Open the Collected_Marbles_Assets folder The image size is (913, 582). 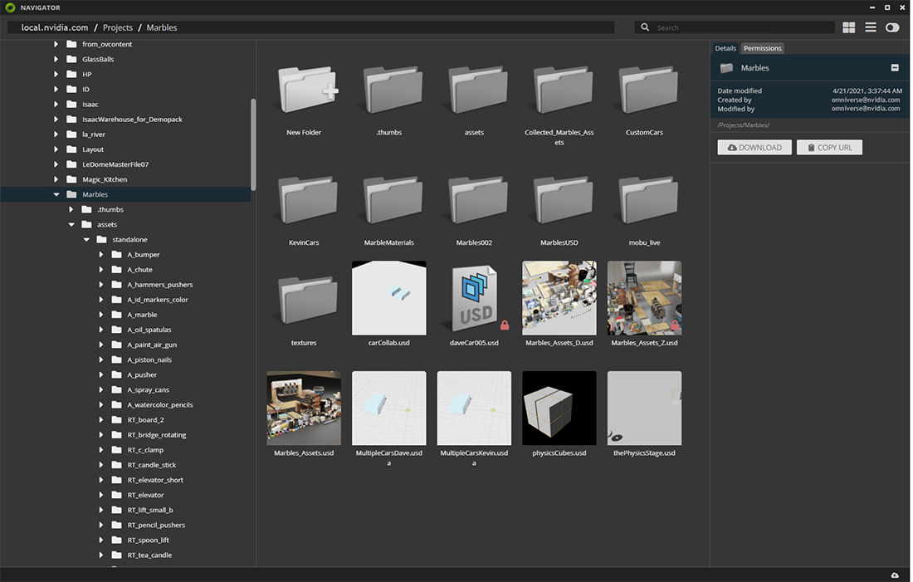pyautogui.click(x=563, y=90)
